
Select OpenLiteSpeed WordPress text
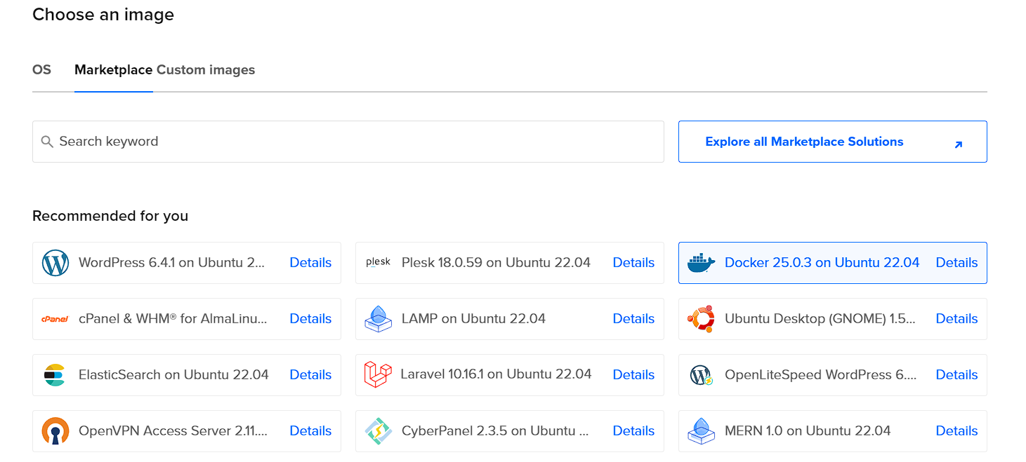pos(820,375)
